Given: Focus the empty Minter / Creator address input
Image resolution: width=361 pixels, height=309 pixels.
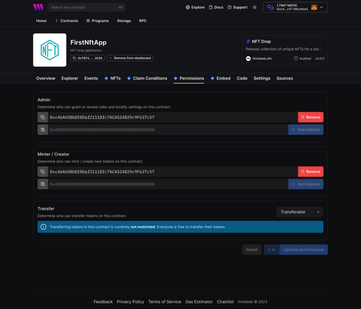Looking at the screenshot, I should [168, 184].
